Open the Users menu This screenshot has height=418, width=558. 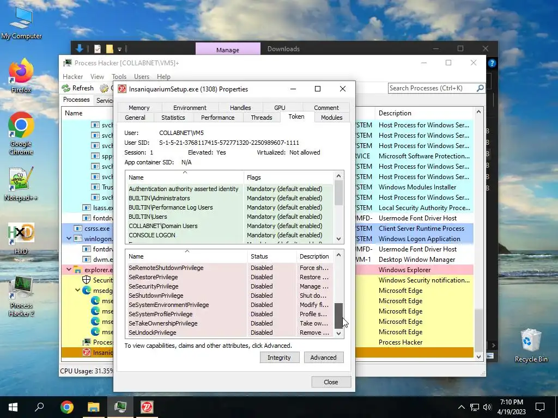(x=142, y=76)
